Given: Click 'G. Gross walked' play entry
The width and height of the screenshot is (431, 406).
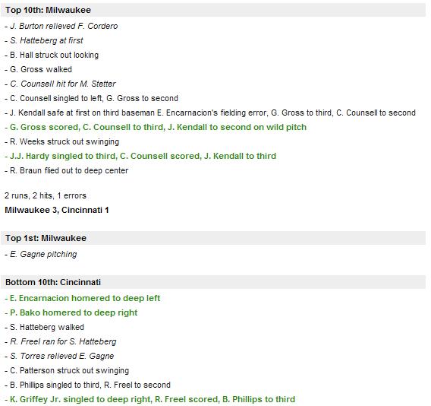Looking at the screenshot, I should [x=38, y=69].
